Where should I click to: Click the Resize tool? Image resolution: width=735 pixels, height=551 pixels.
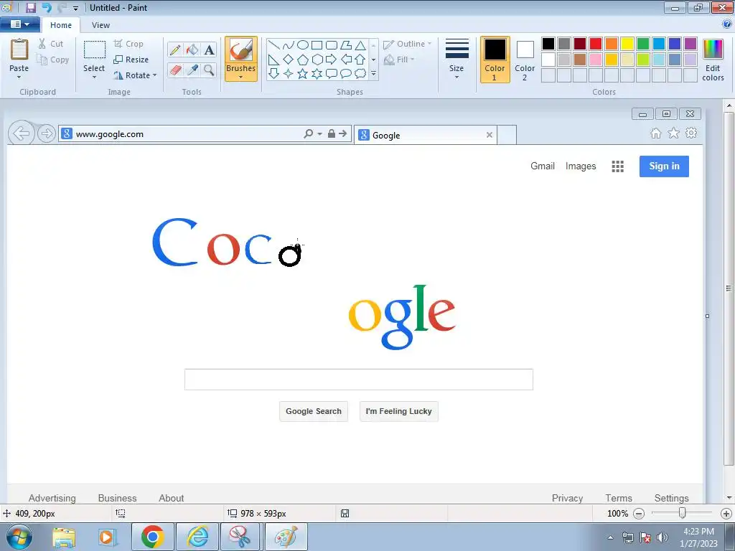click(x=131, y=60)
